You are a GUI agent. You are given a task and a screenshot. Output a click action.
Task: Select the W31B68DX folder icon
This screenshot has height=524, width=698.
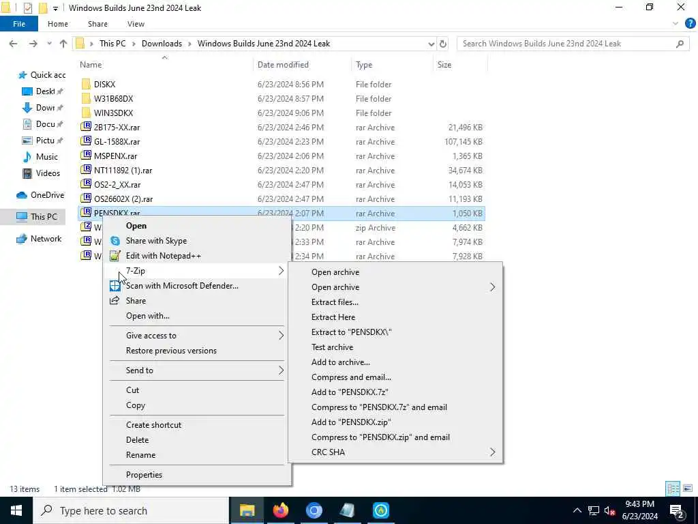coord(86,98)
